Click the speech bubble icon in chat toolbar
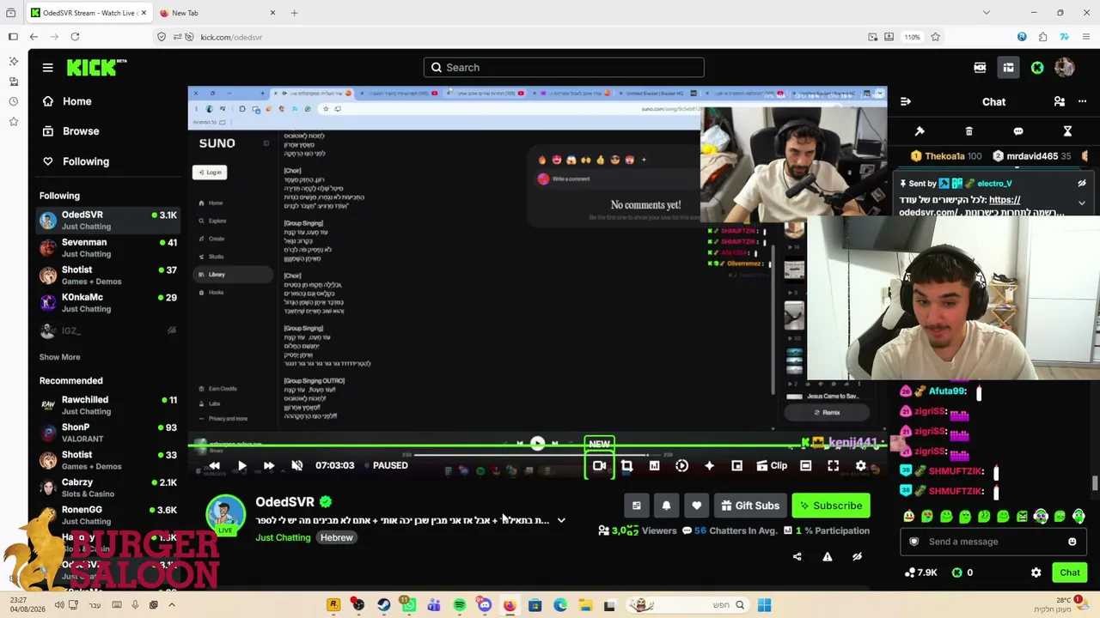Viewport: 1100px width, 618px height. tap(1018, 131)
